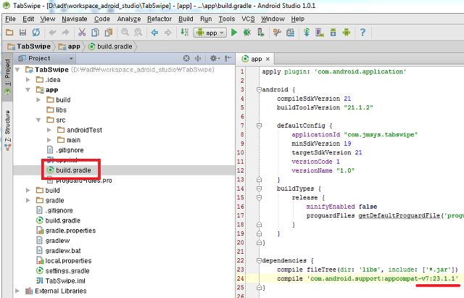Open the Build menu
Image resolution: width=464 pixels, height=298 pixels.
tap(186, 19)
